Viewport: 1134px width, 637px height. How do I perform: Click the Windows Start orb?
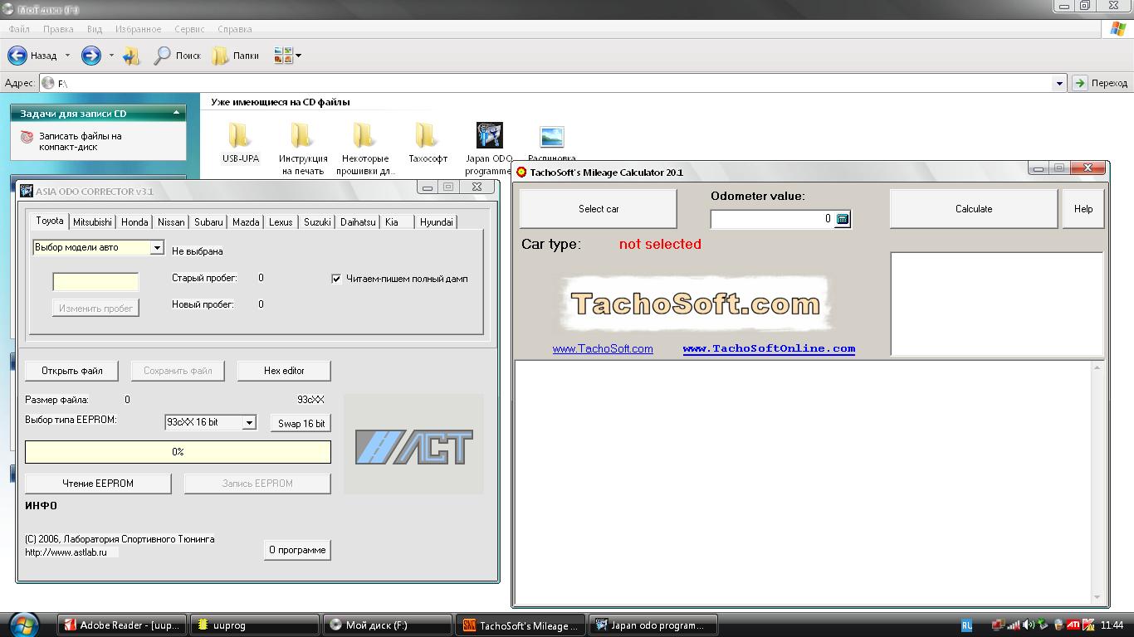pos(23,624)
